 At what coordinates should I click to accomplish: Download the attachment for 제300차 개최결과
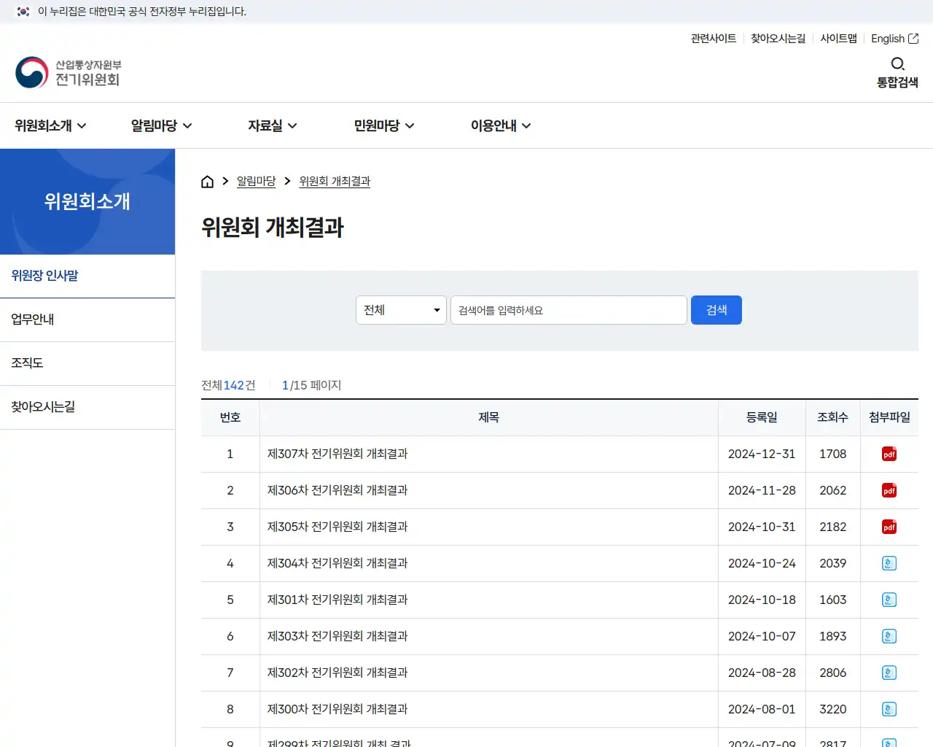[x=889, y=709]
